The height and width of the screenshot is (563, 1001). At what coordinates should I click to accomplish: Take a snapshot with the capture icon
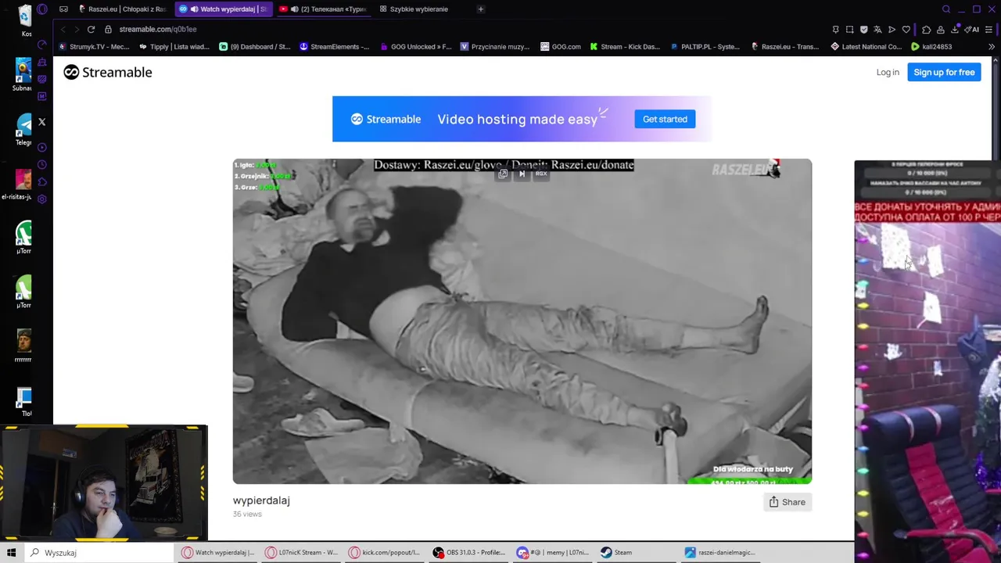pyautogui.click(x=849, y=29)
